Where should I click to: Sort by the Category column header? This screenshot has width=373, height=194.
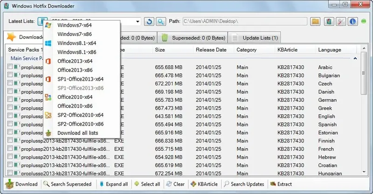(x=254, y=50)
